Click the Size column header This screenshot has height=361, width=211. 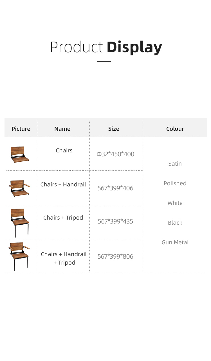[114, 129]
